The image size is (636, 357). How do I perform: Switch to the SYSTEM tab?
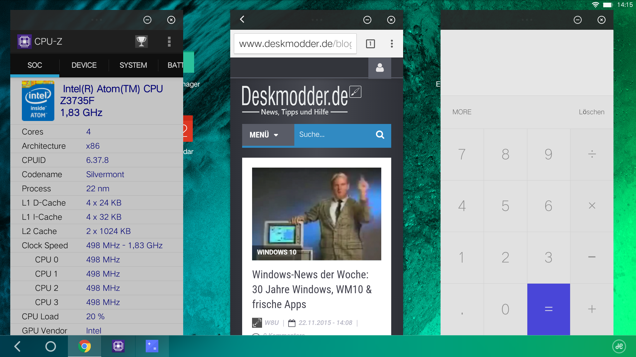click(133, 65)
